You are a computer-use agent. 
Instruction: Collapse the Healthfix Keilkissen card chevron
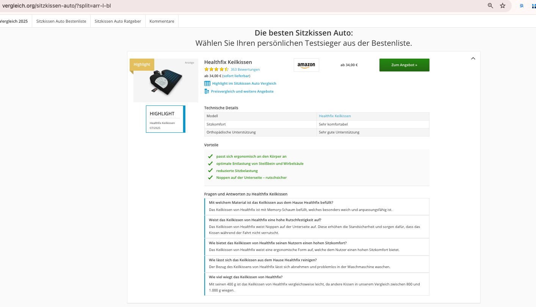pyautogui.click(x=473, y=58)
